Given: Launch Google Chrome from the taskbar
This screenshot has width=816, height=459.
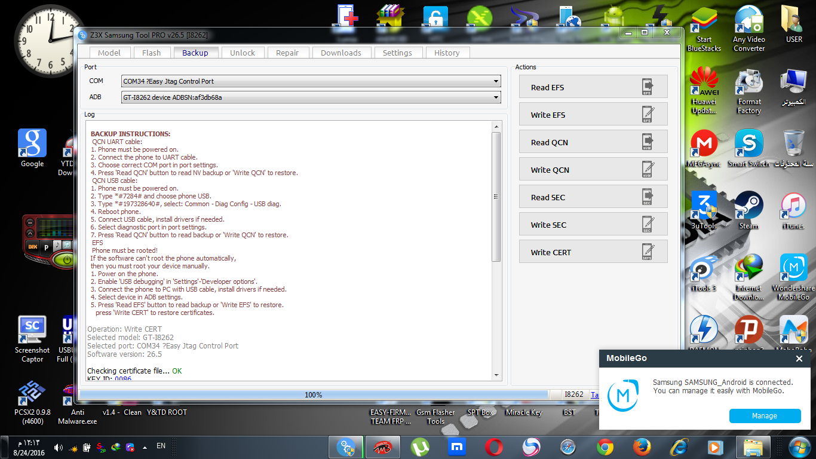Looking at the screenshot, I should tap(605, 447).
